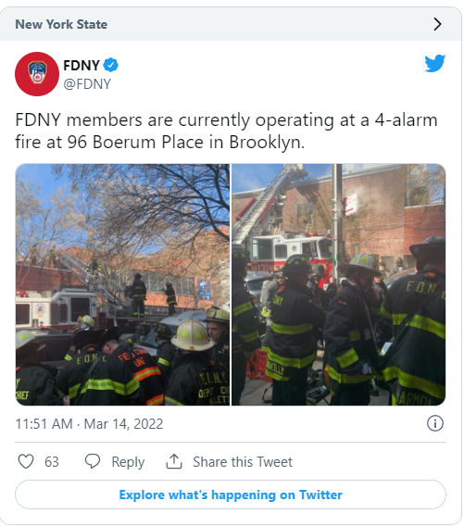Open the @FDNY handle link

click(x=87, y=84)
